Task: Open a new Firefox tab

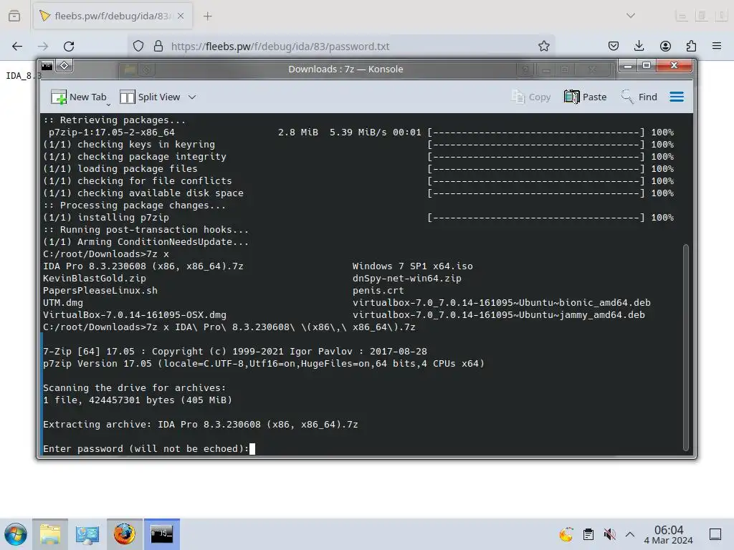Action: tap(208, 16)
